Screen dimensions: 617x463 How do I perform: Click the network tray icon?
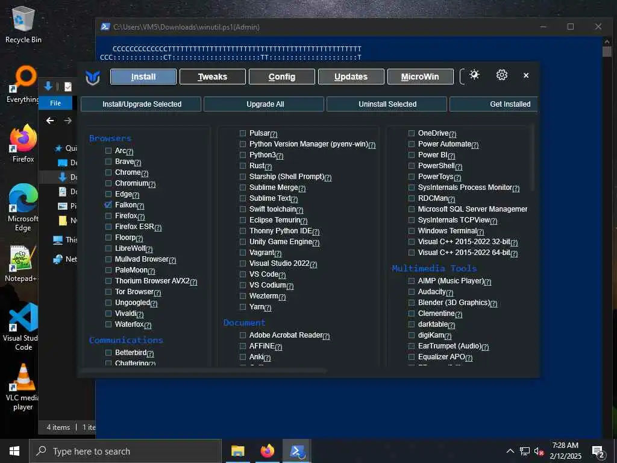(525, 452)
